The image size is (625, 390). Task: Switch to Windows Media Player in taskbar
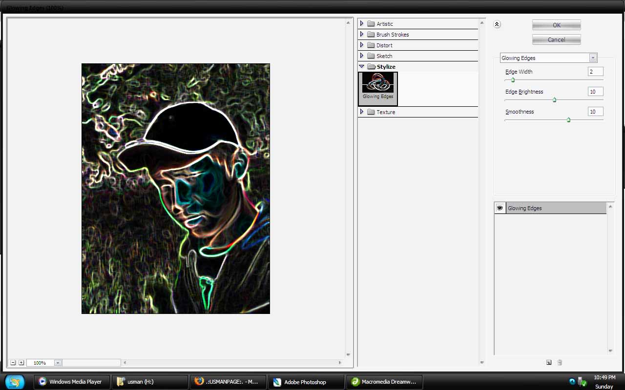(x=72, y=382)
